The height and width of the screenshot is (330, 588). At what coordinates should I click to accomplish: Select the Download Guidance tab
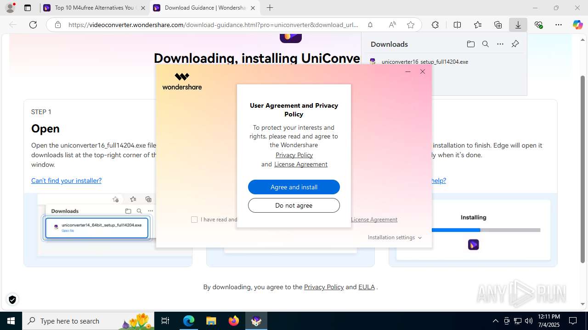pos(205,8)
